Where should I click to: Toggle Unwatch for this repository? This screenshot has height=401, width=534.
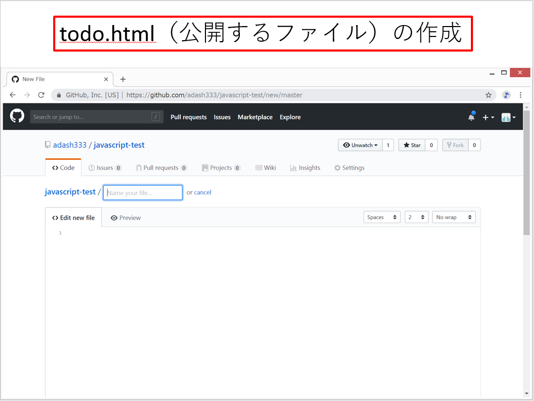pyautogui.click(x=360, y=145)
